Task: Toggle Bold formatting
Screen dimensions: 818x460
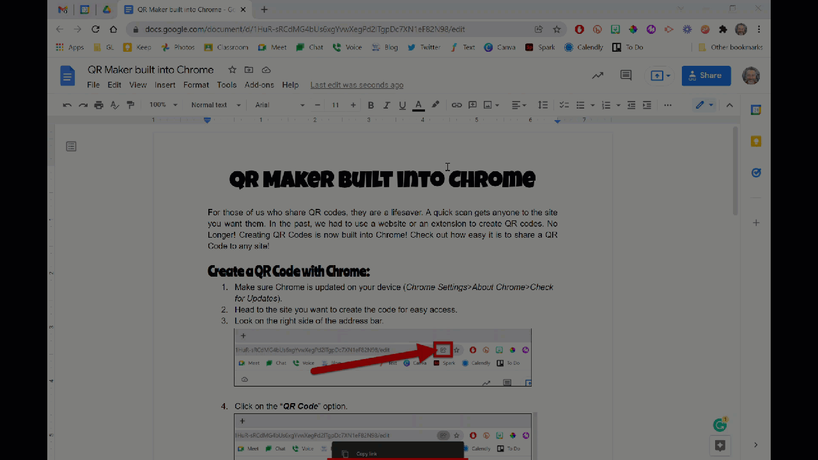Action: 370,105
